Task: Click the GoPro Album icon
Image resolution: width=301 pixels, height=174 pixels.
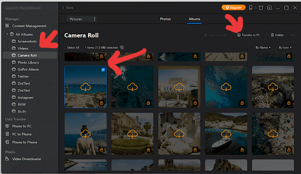Action: (x=14, y=69)
